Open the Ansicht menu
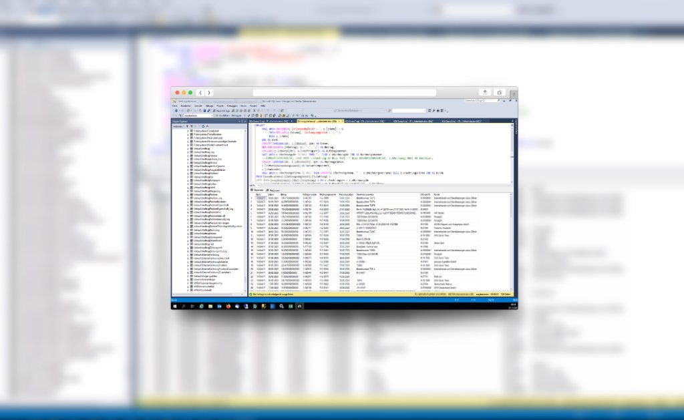 tap(198, 106)
